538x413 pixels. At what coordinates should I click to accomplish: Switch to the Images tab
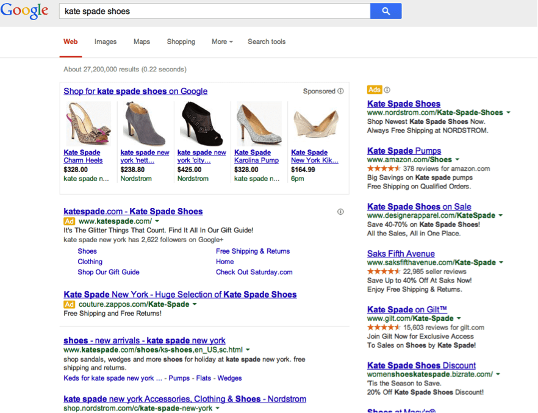(x=106, y=41)
